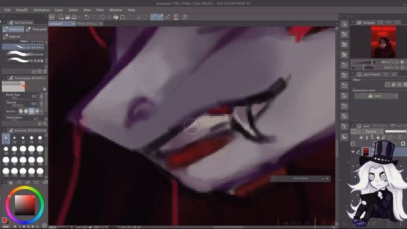This screenshot has height=229, width=407.
Task: Open the Filter menu
Action: pos(100,10)
